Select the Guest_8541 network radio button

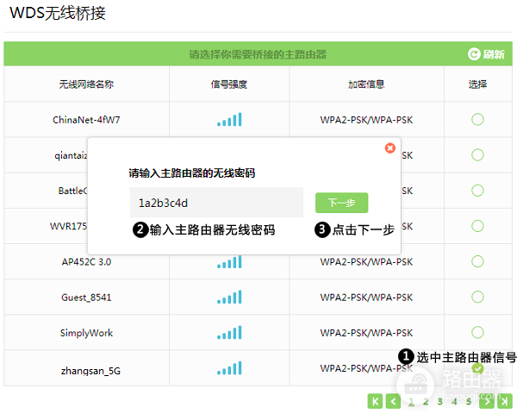pos(477,297)
